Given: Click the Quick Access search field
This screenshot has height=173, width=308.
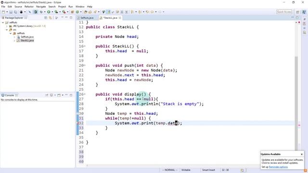Looking at the screenshot, I should (284, 12).
